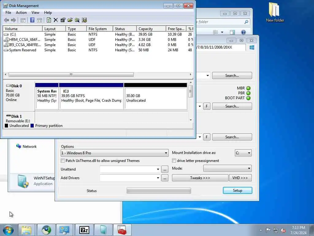The width and height of the screenshot is (314, 236).
Task: Expand the Add Drivers dropdown
Action: tap(158, 178)
